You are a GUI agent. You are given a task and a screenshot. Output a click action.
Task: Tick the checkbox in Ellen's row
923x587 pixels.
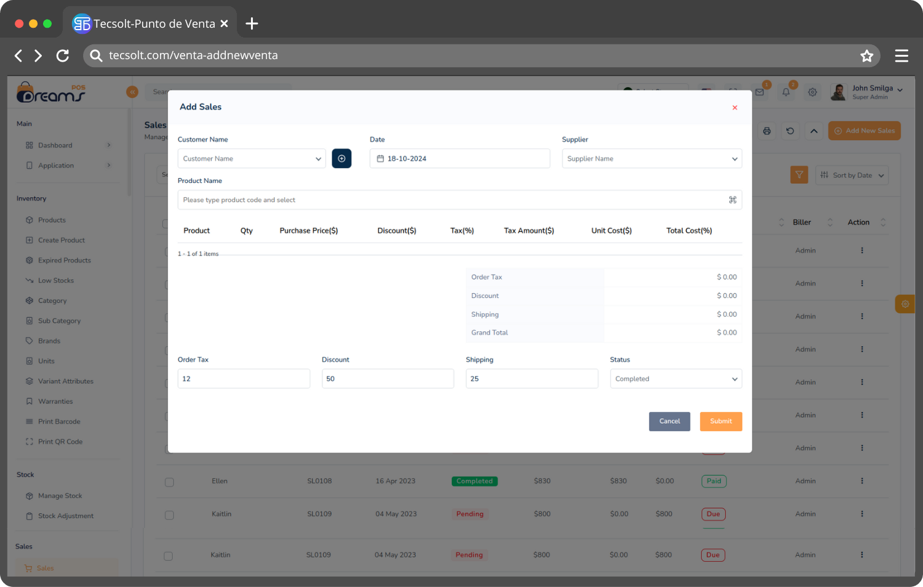(x=169, y=482)
